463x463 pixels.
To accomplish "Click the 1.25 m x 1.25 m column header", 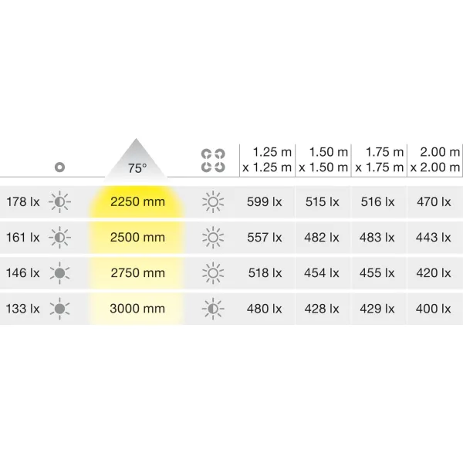I will pyautogui.click(x=267, y=160).
